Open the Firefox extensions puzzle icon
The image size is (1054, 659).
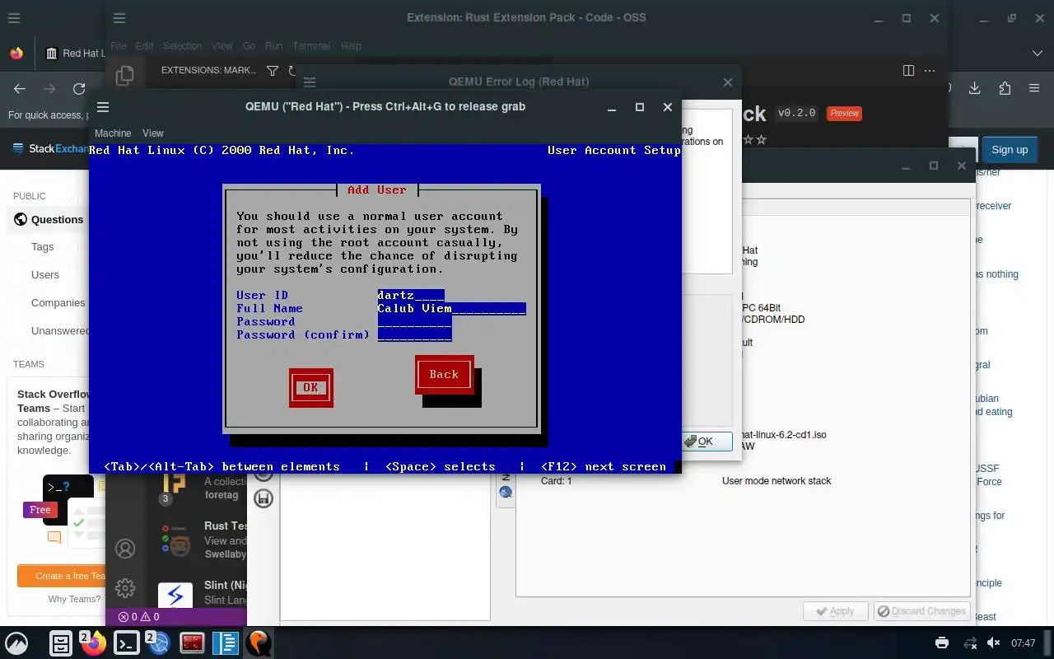click(x=1005, y=89)
